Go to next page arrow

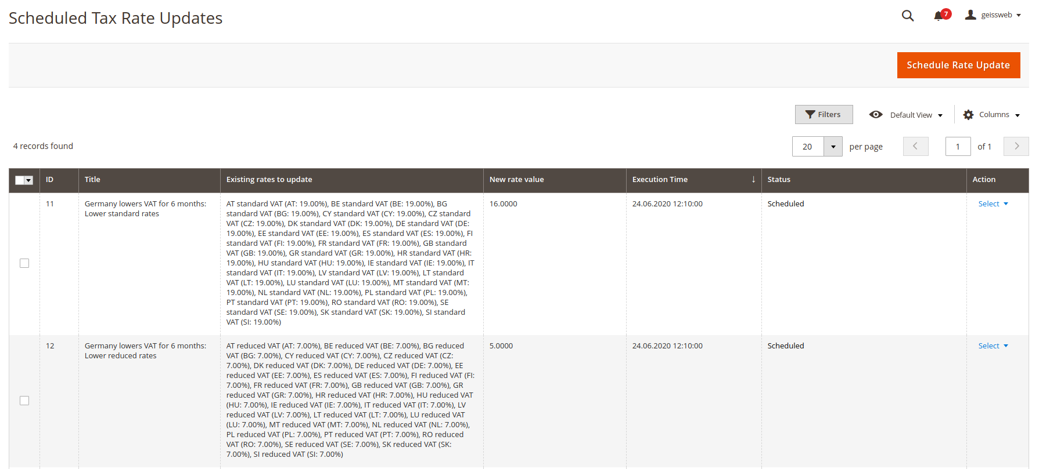[x=1016, y=146]
